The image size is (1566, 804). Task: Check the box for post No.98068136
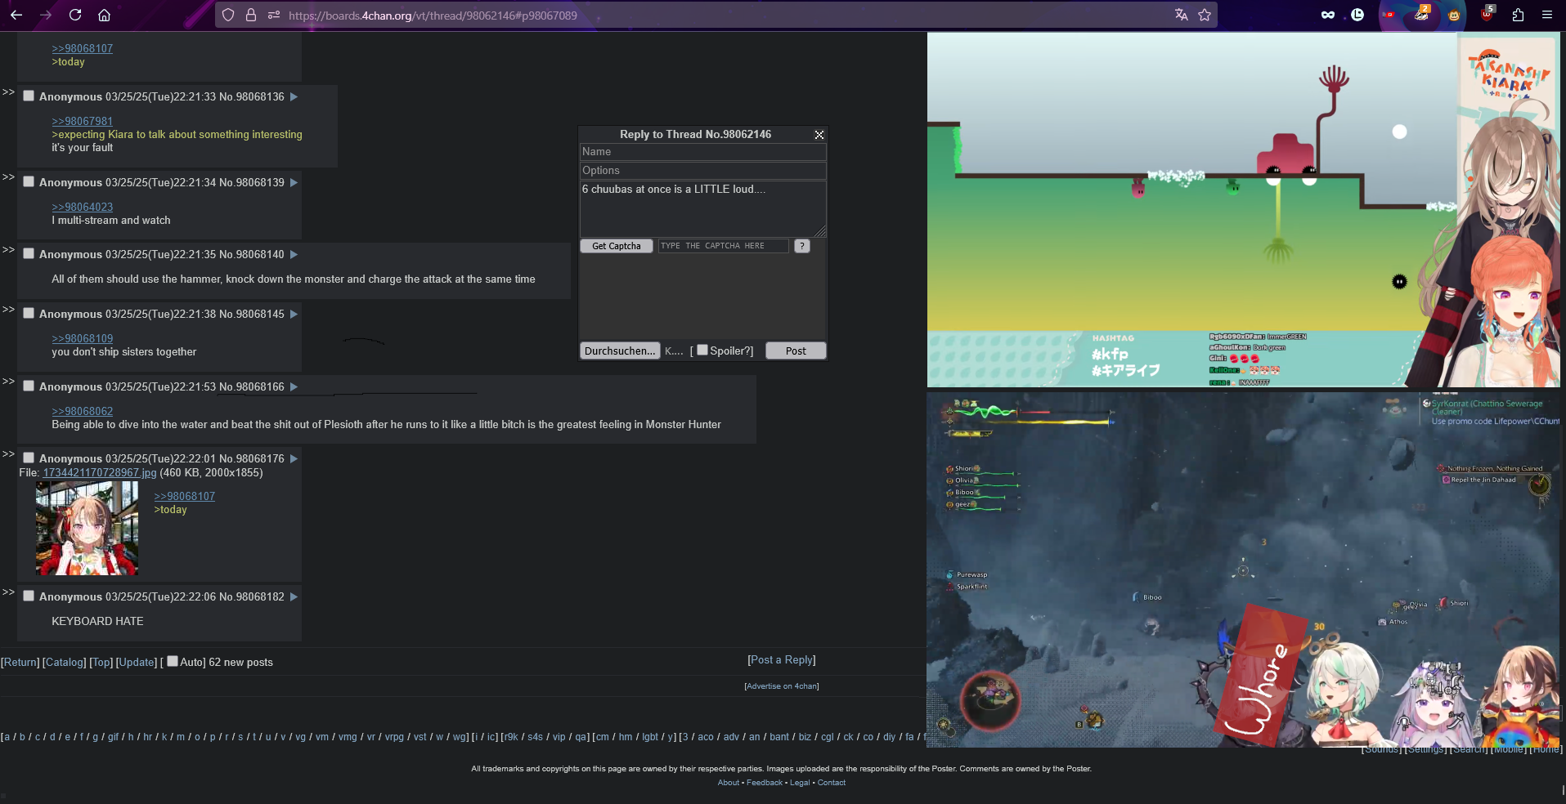pos(29,96)
